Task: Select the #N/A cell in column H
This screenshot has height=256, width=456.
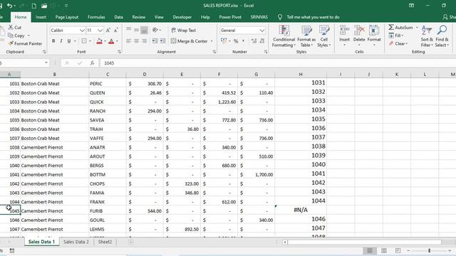Action: coord(301,210)
